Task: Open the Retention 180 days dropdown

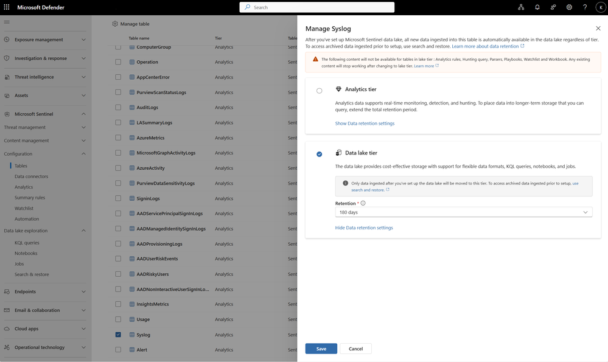Action: click(x=463, y=212)
